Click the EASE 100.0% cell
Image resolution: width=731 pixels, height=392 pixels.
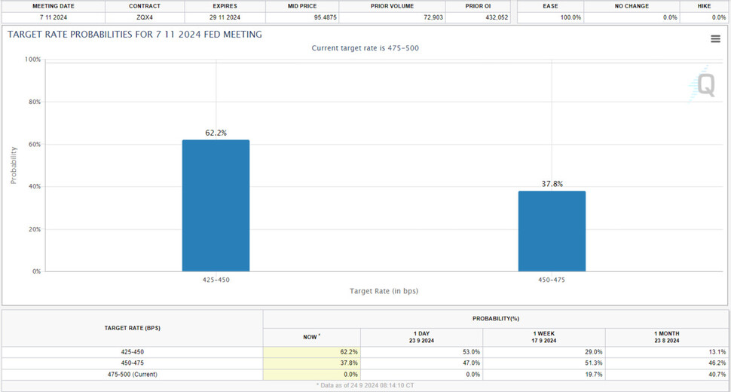point(550,17)
